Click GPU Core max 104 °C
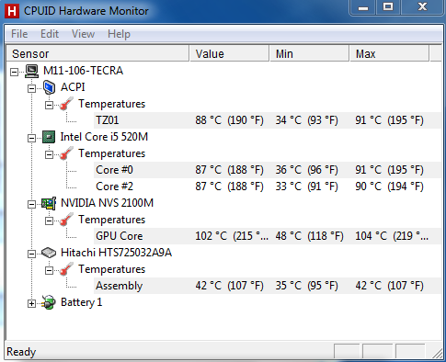Screen dimensions: 446x362 (x=392, y=236)
